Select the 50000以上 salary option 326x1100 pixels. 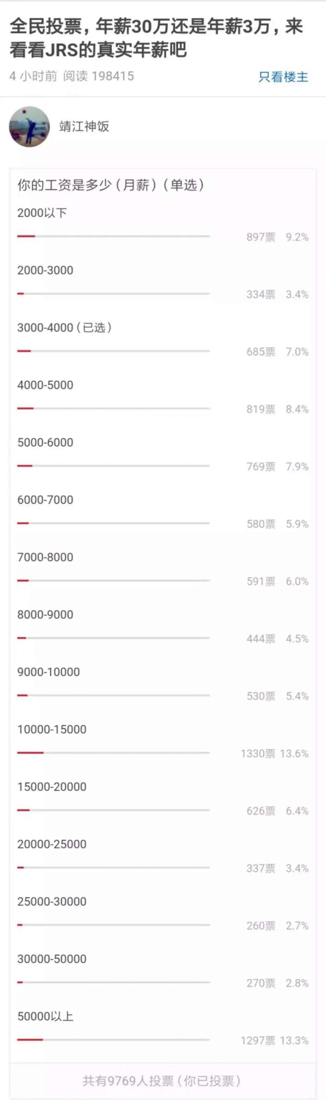point(45,1016)
